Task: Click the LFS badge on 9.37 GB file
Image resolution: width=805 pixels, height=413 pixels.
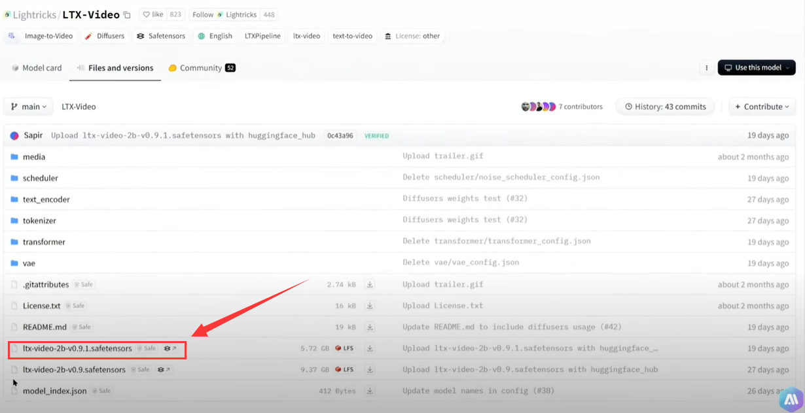Action: click(345, 369)
